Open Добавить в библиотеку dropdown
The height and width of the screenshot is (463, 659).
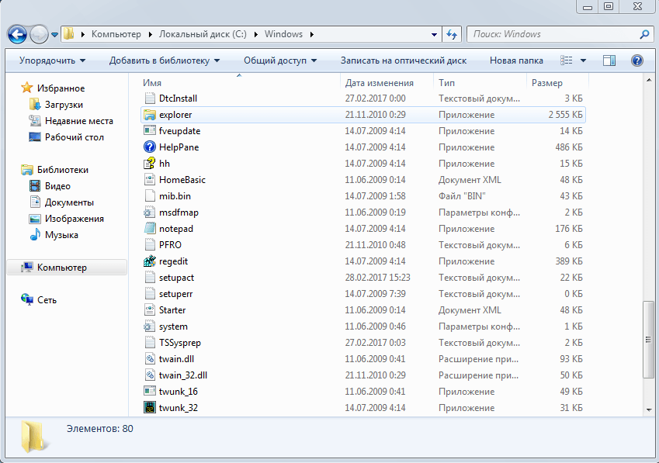pos(165,60)
